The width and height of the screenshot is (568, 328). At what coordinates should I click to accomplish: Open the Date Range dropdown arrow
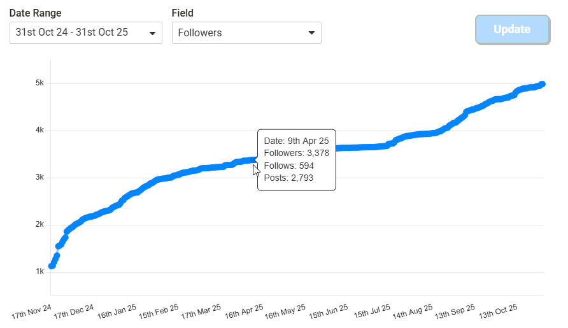click(152, 33)
